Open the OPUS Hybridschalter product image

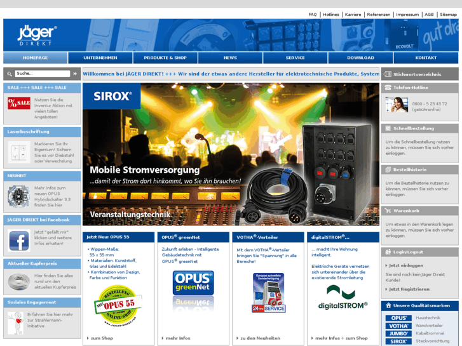tap(19, 196)
